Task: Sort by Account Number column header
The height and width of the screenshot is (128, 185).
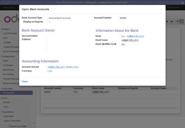Action: pyautogui.click(x=53, y=88)
